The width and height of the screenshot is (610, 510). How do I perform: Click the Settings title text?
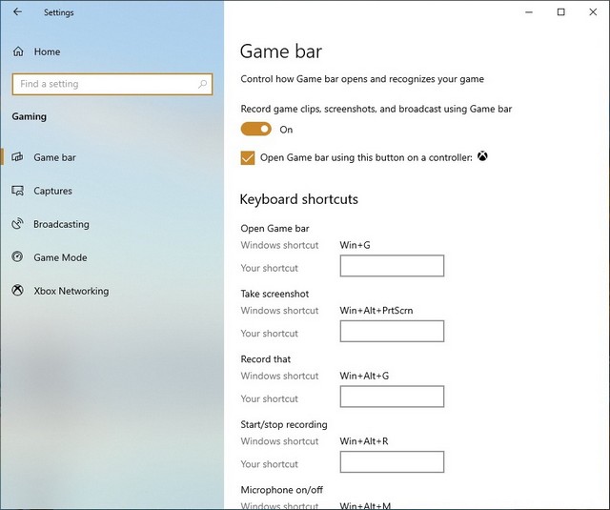point(59,12)
